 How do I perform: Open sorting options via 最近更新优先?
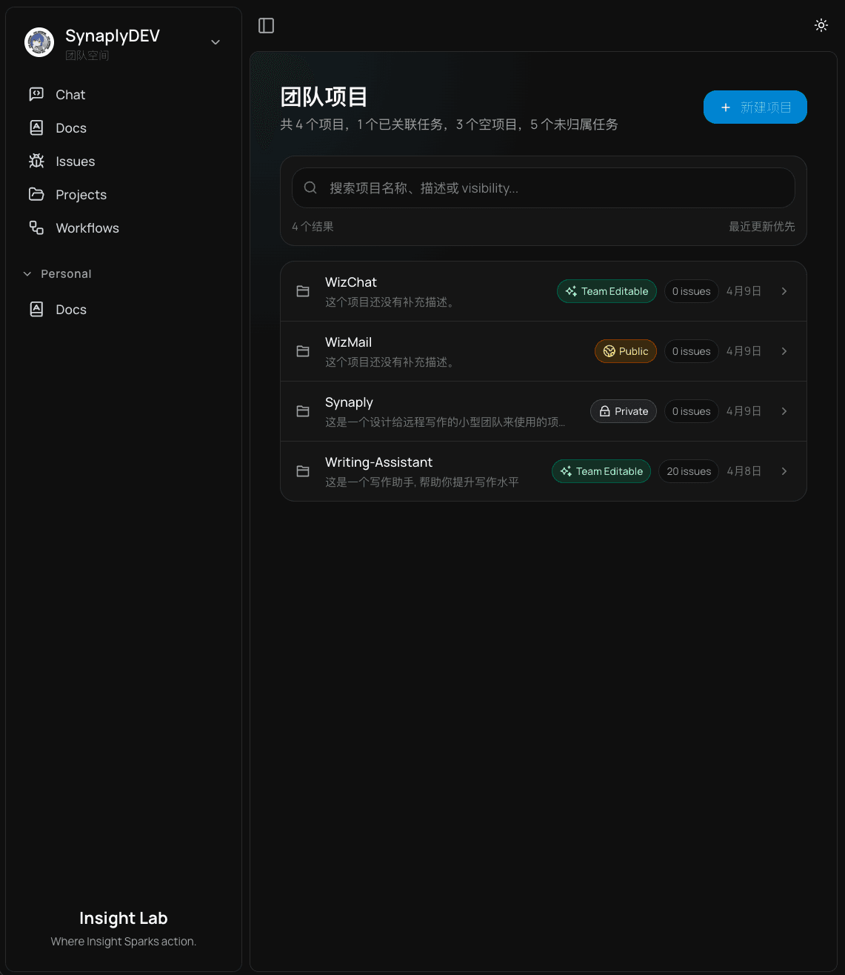[x=762, y=226]
